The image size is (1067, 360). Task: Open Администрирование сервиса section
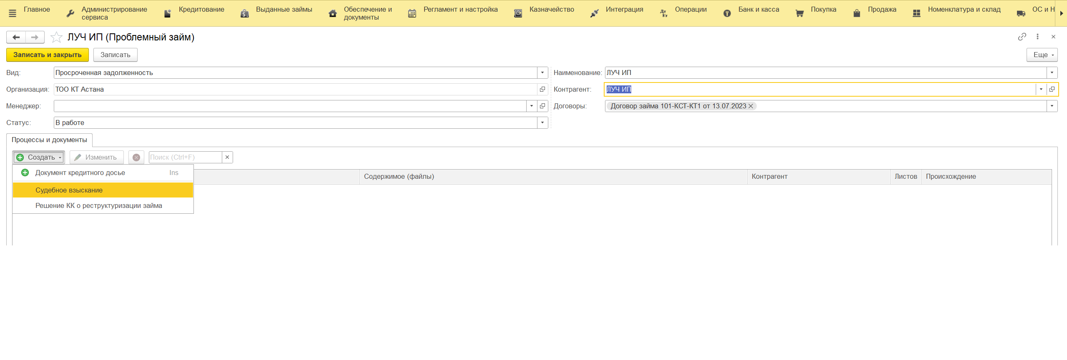(x=107, y=13)
